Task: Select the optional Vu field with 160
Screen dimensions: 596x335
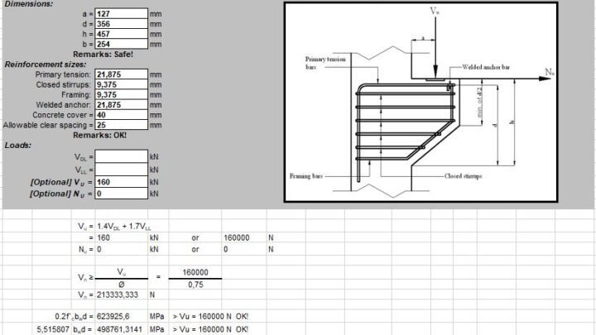Action: (x=121, y=182)
